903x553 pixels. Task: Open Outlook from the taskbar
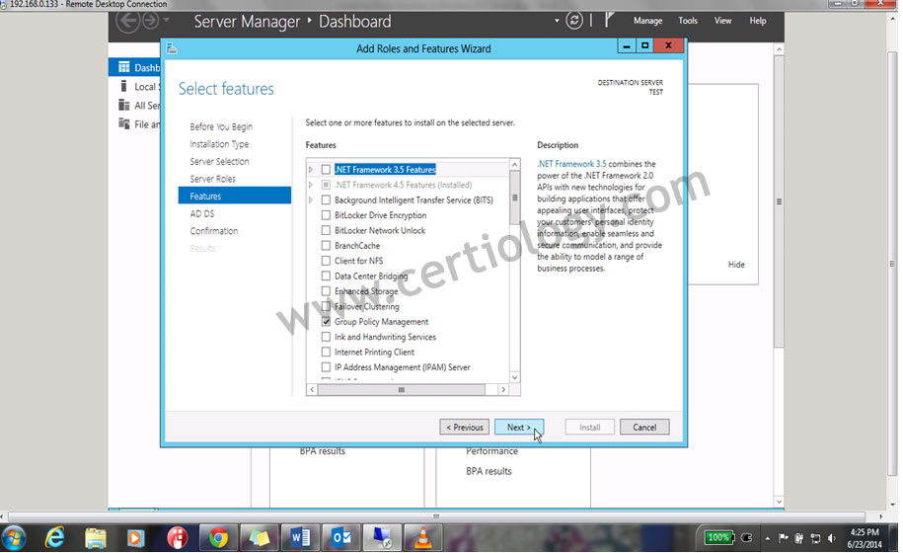pos(341,538)
